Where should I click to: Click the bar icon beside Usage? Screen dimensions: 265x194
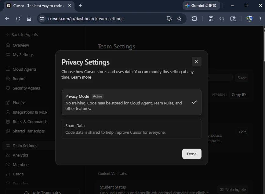pyautogui.click(x=8, y=174)
